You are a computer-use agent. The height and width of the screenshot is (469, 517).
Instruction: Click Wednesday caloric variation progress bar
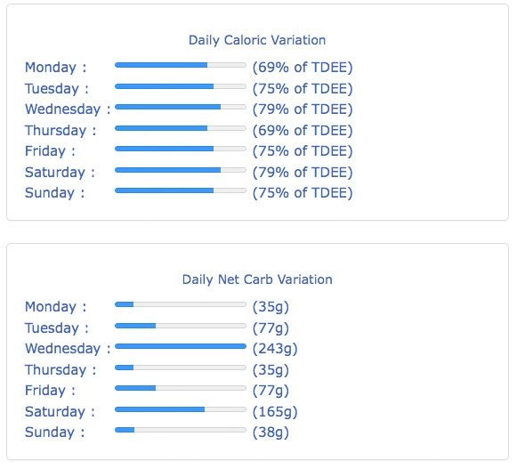181,107
